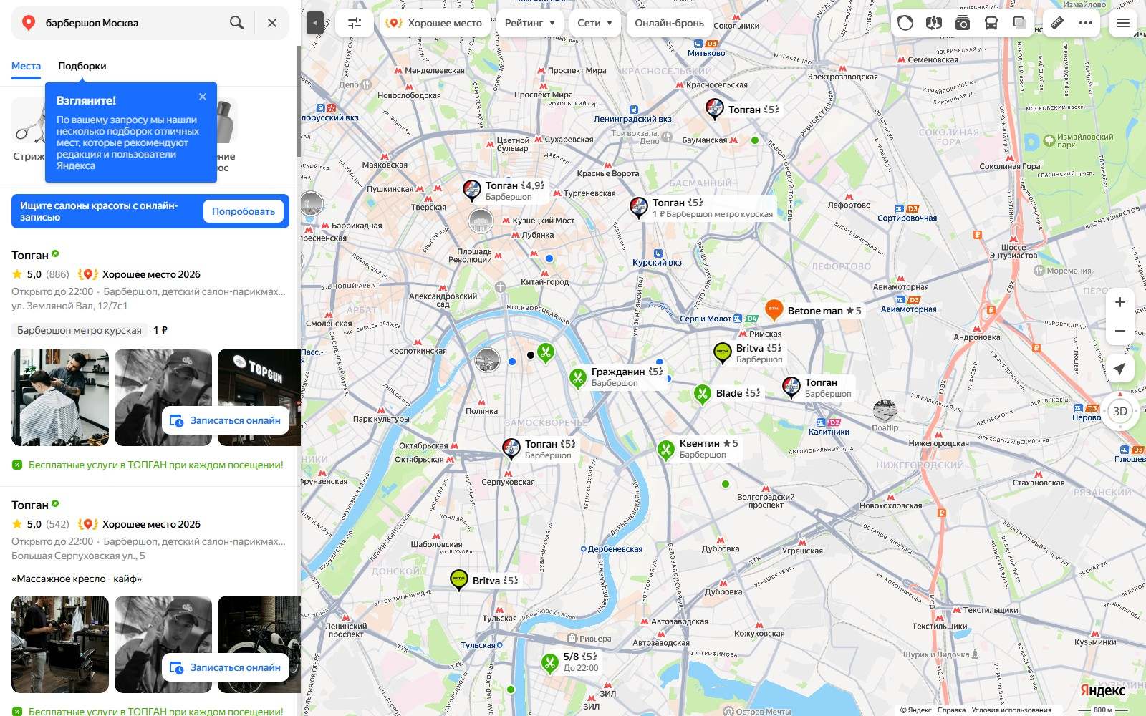Viewport: 1146px width, 716px height.
Task: Open the map layers selector
Action: (x=1019, y=23)
